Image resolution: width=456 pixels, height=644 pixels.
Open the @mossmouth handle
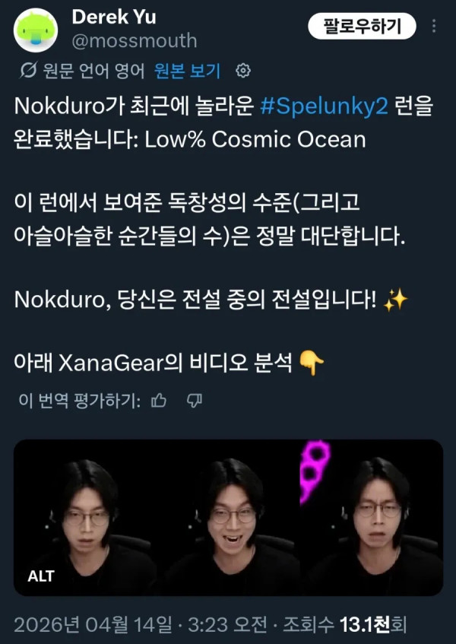click(x=135, y=41)
